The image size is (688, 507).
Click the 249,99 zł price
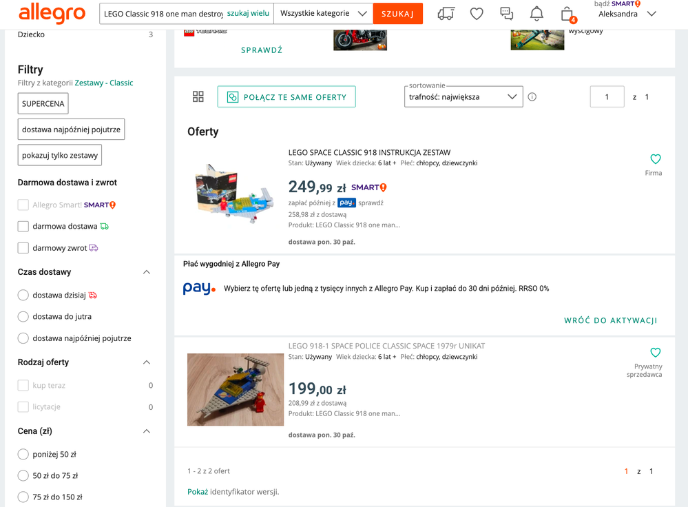317,187
